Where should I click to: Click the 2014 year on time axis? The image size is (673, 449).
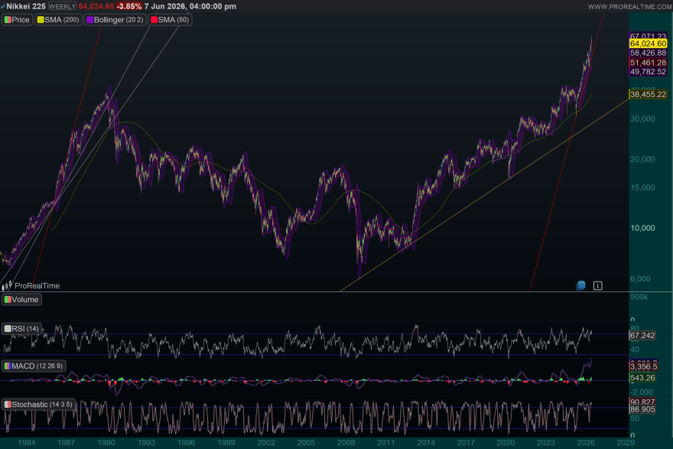click(426, 443)
